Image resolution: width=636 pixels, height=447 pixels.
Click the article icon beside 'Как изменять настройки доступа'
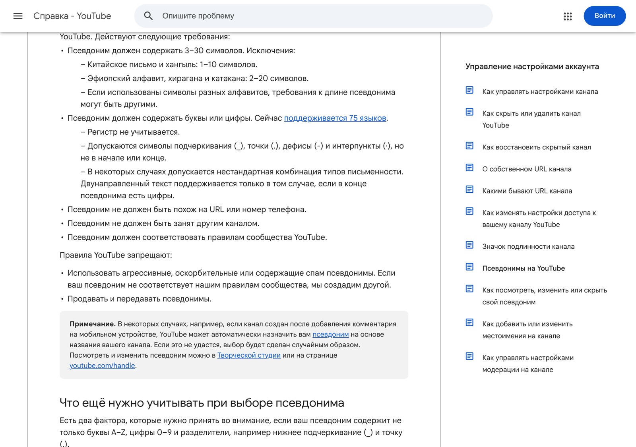click(x=469, y=211)
